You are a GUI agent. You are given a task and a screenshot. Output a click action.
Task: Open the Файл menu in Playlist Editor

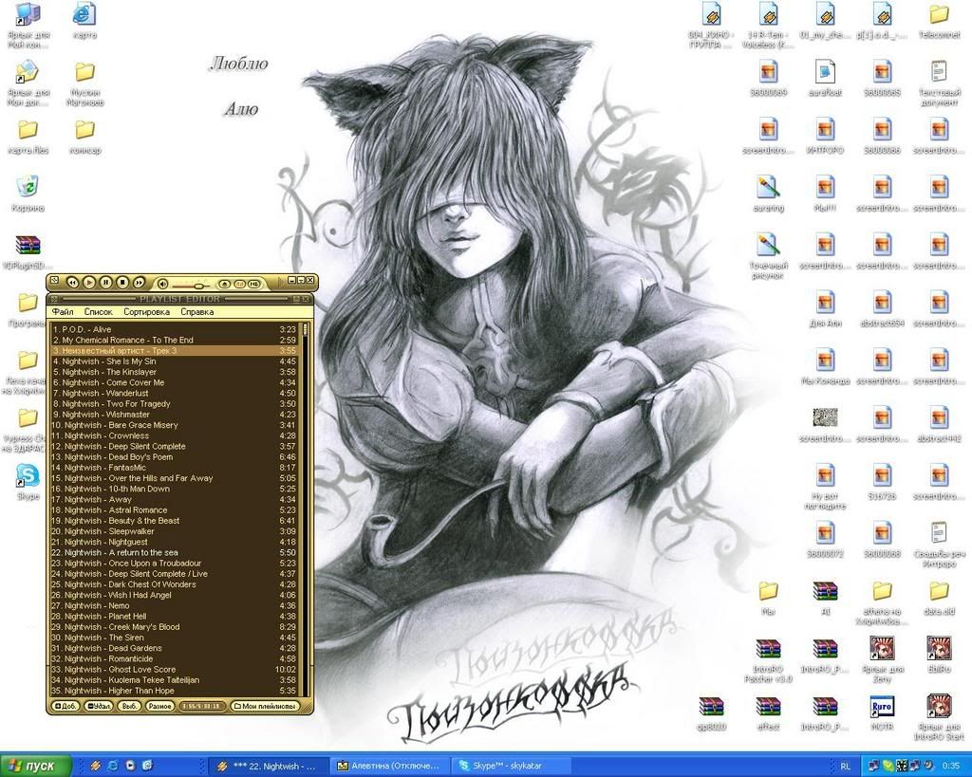pyautogui.click(x=63, y=312)
